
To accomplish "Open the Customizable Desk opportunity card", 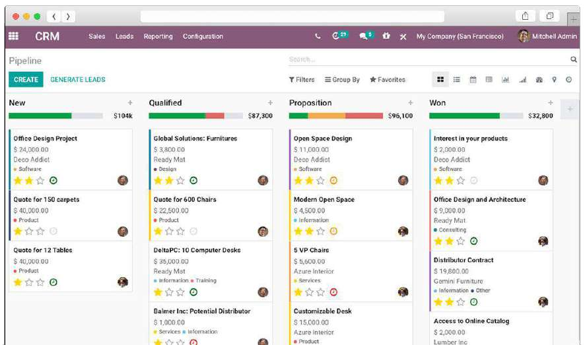I will tap(351, 324).
